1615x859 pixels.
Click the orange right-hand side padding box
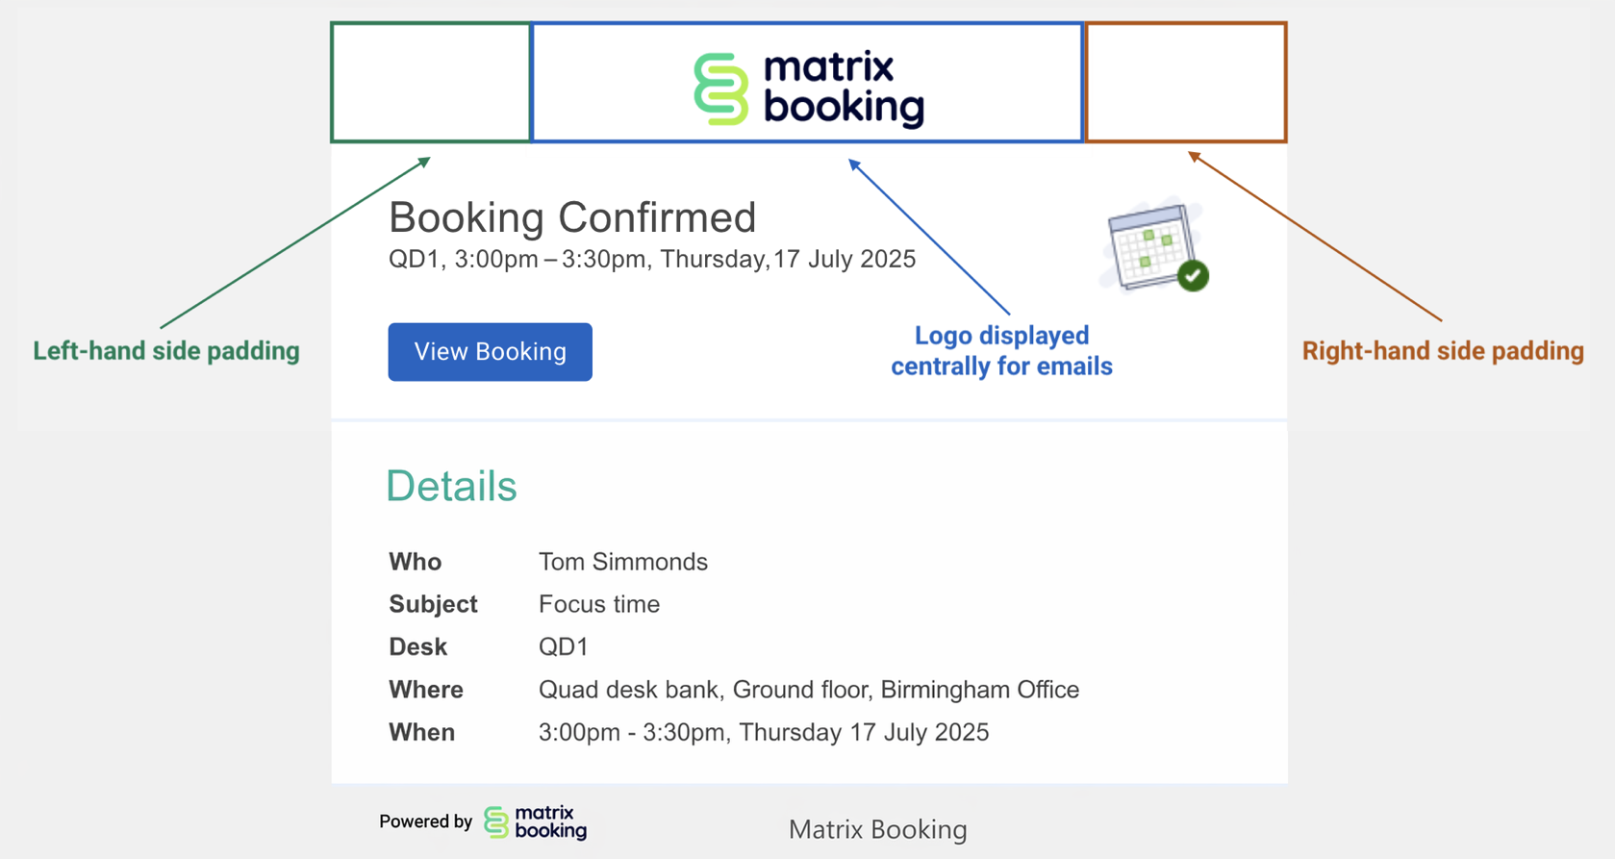pos(1186,82)
